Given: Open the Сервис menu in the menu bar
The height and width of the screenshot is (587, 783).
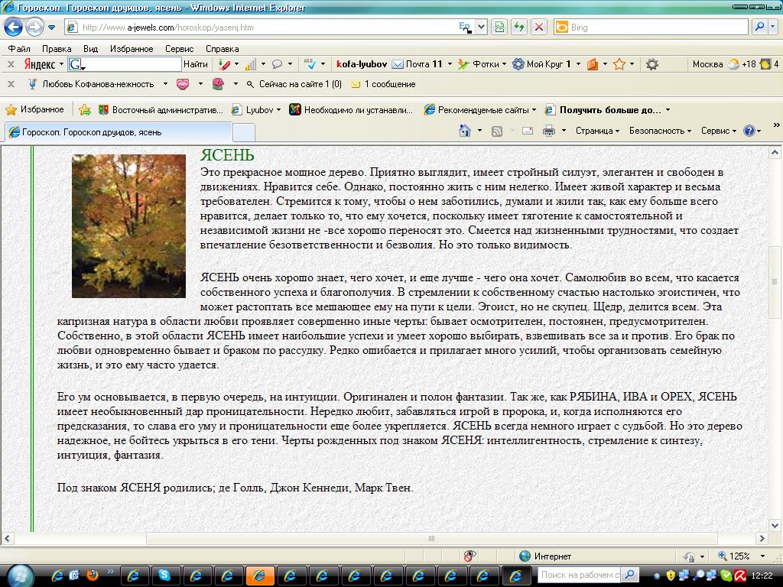Looking at the screenshot, I should click(x=179, y=49).
